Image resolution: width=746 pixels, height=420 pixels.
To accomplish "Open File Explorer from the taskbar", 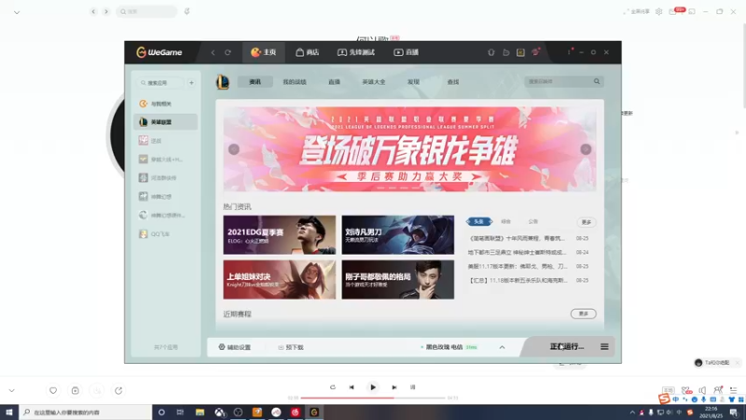I will pyautogui.click(x=200, y=412).
